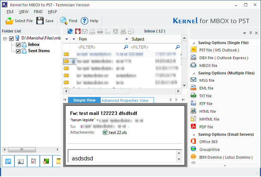Click the grayed MHTML export toolbar icon
This screenshot has height=177, width=261.
coord(131,31)
